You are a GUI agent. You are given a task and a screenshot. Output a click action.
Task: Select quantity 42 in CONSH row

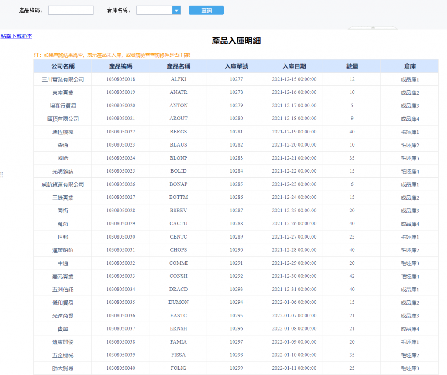[352, 276]
